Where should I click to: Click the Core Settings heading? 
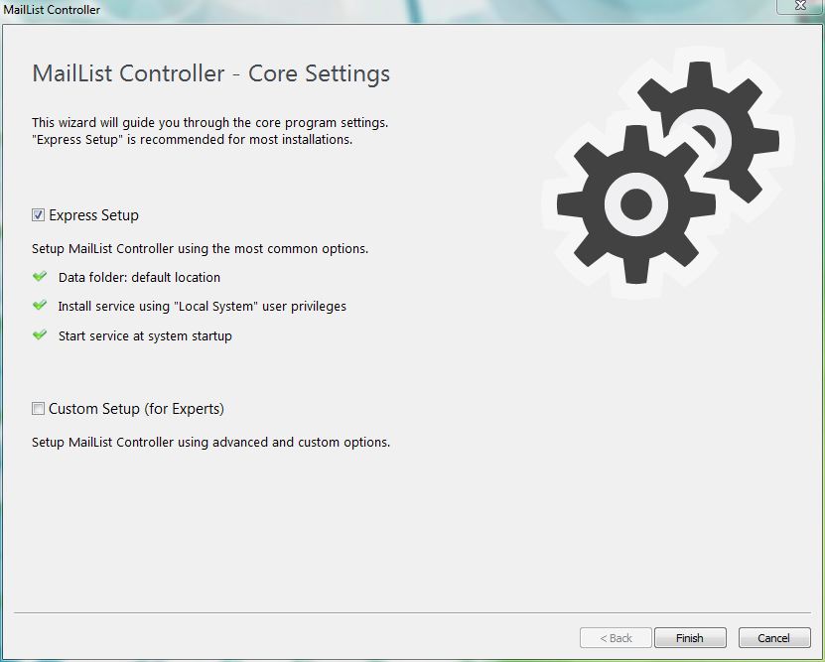coord(210,74)
